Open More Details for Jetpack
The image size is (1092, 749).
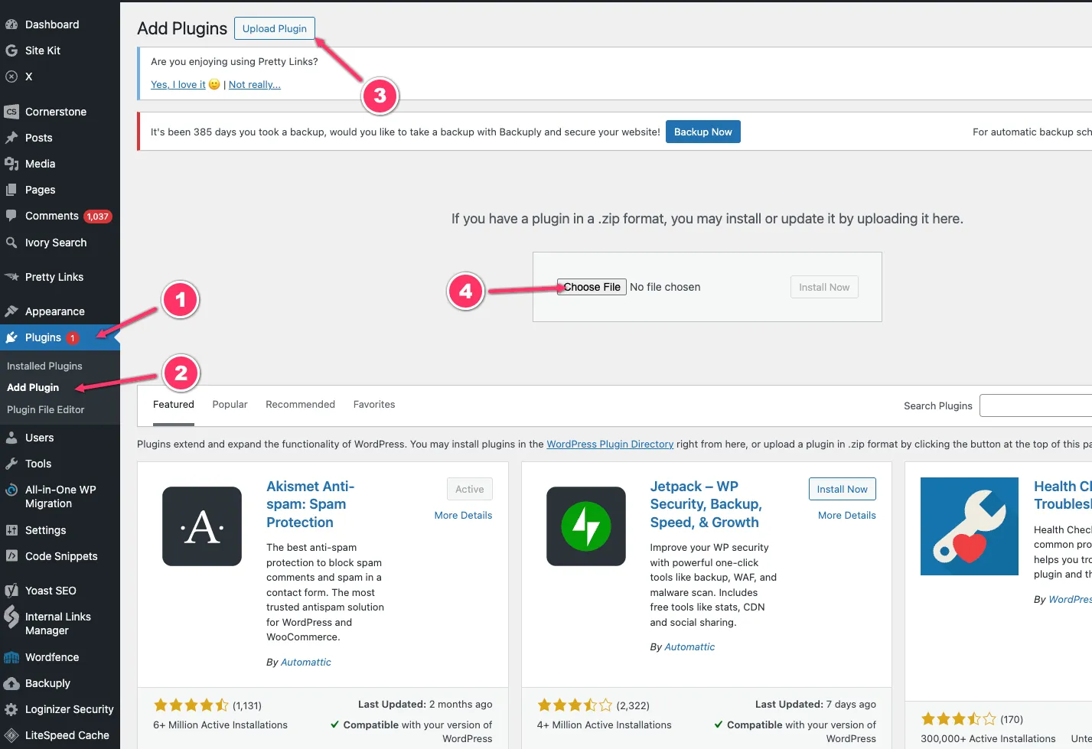pyautogui.click(x=847, y=515)
